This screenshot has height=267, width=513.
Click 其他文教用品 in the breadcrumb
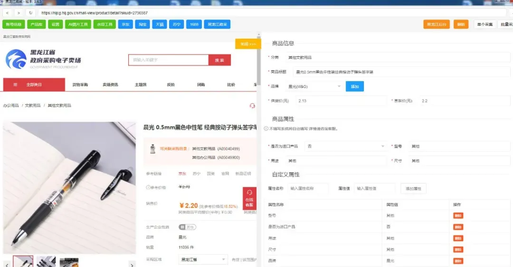coord(59,106)
